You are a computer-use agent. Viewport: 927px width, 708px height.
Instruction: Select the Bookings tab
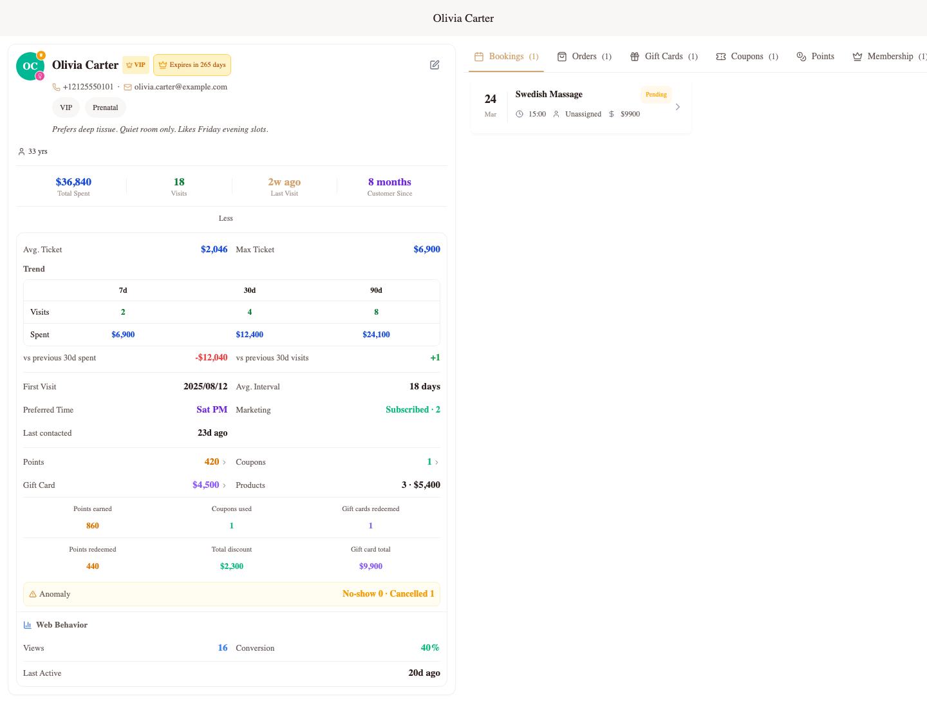tap(506, 57)
